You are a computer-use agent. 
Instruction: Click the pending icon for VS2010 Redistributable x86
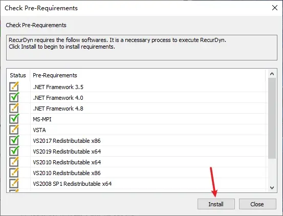pyautogui.click(x=14, y=172)
